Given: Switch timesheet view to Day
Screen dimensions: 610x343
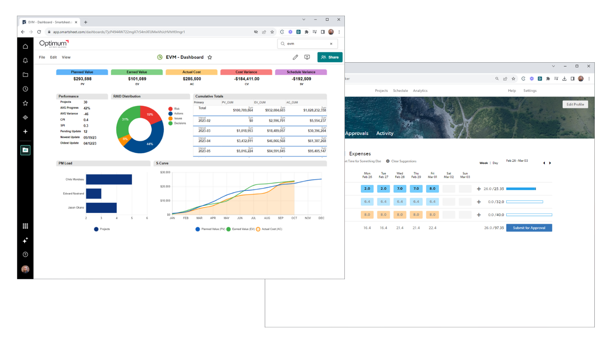Looking at the screenshot, I should [495, 163].
